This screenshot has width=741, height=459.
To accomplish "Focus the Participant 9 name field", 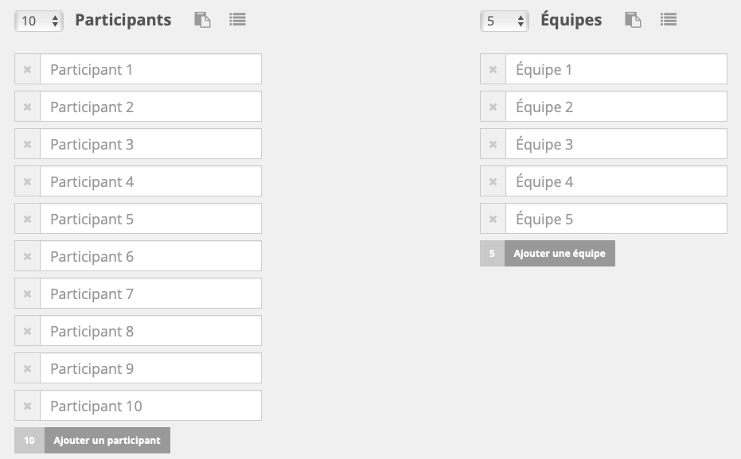I will (x=150, y=368).
